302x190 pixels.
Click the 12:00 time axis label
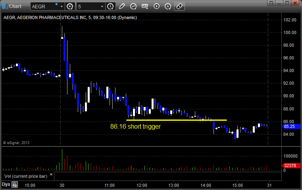142,185
